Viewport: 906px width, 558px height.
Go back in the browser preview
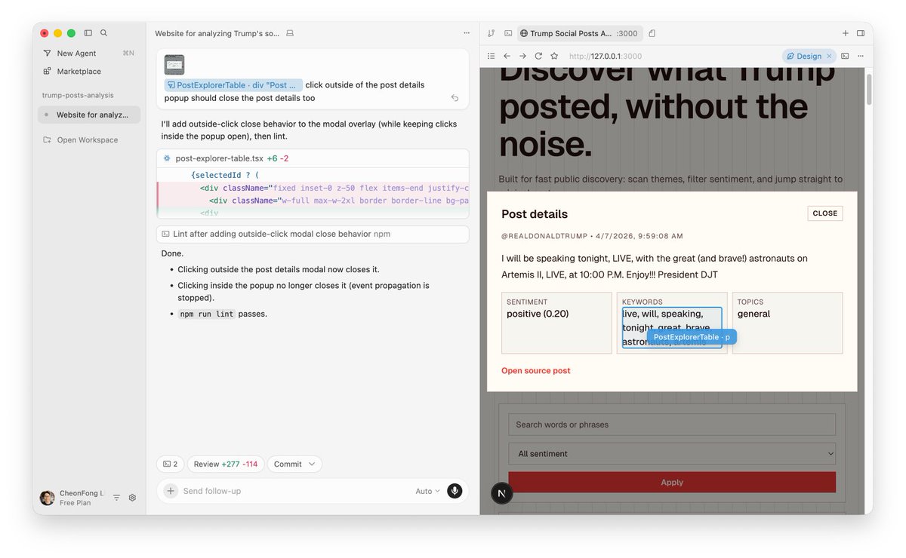(x=507, y=56)
